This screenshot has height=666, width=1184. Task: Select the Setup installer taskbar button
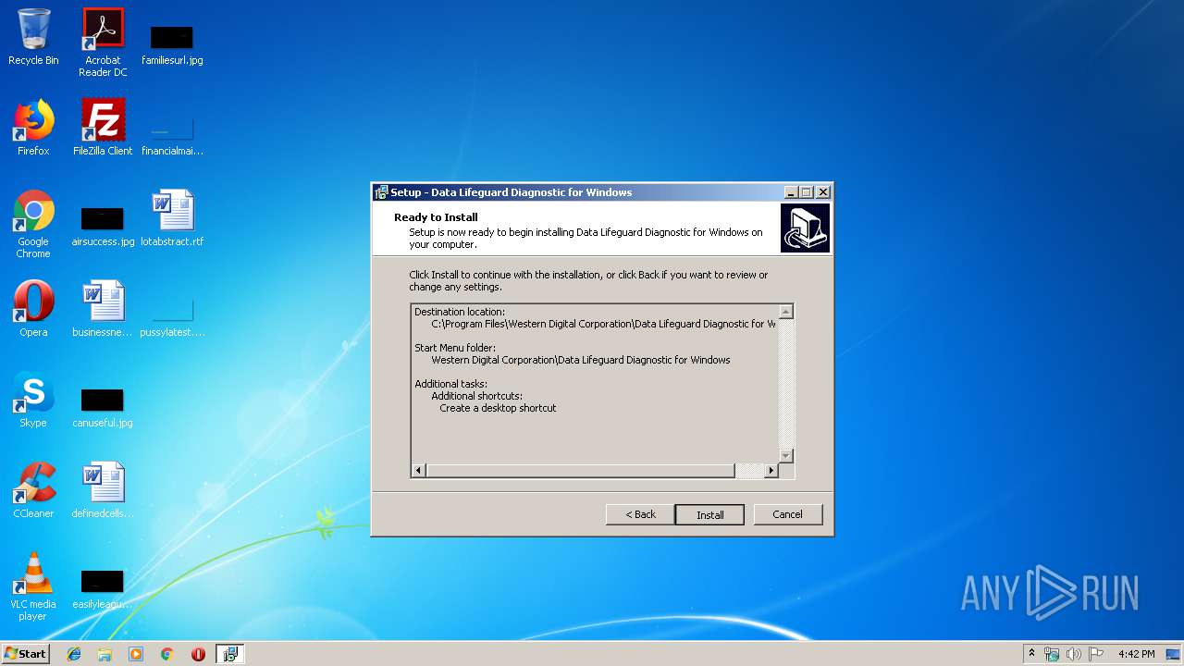click(230, 654)
